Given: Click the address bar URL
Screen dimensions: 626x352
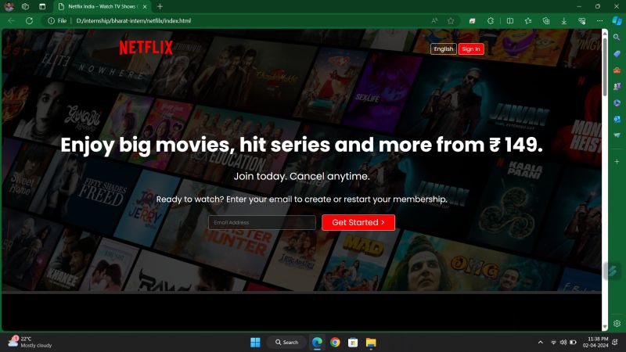Looking at the screenshot, I should click(x=133, y=21).
